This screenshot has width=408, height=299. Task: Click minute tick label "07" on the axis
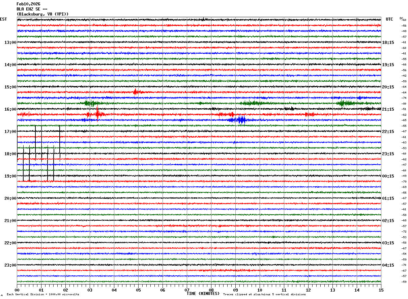pyautogui.click(x=187, y=290)
